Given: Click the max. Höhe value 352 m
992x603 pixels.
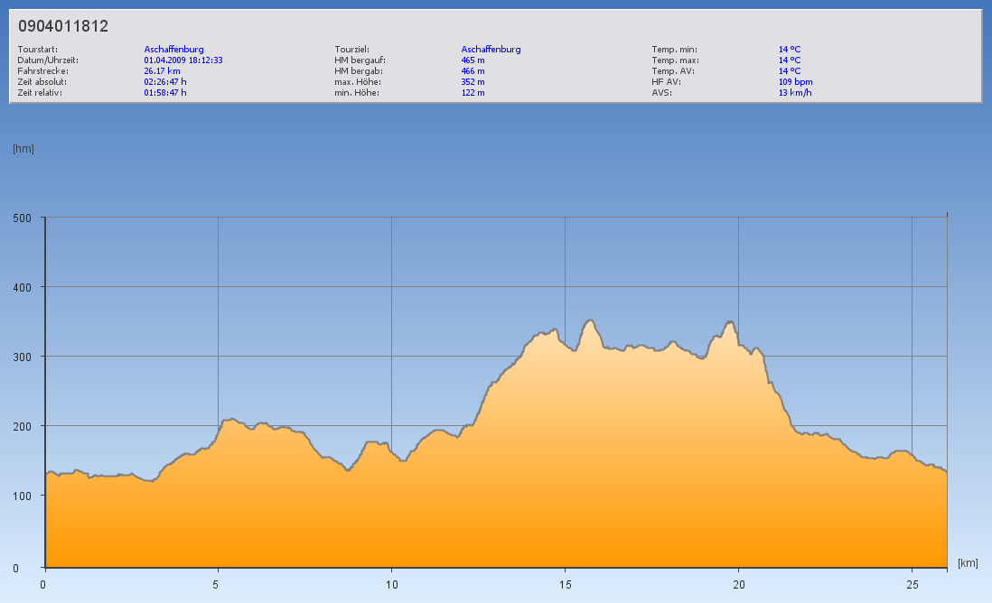Looking at the screenshot, I should point(473,82).
